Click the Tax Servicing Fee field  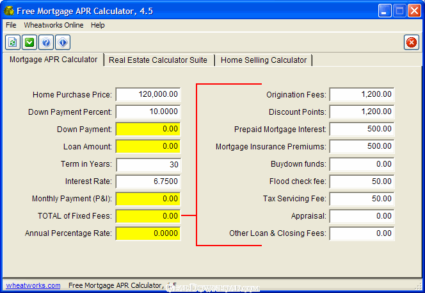coord(362,199)
